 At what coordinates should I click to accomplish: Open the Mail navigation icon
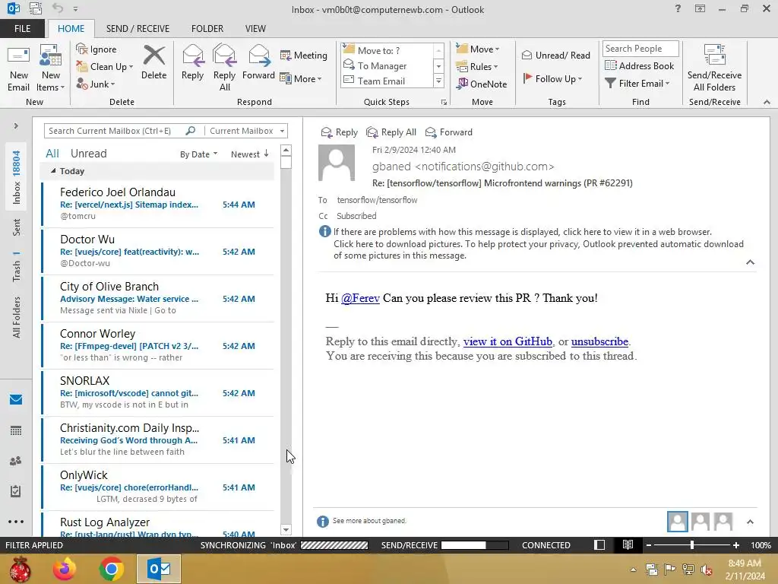click(x=16, y=400)
